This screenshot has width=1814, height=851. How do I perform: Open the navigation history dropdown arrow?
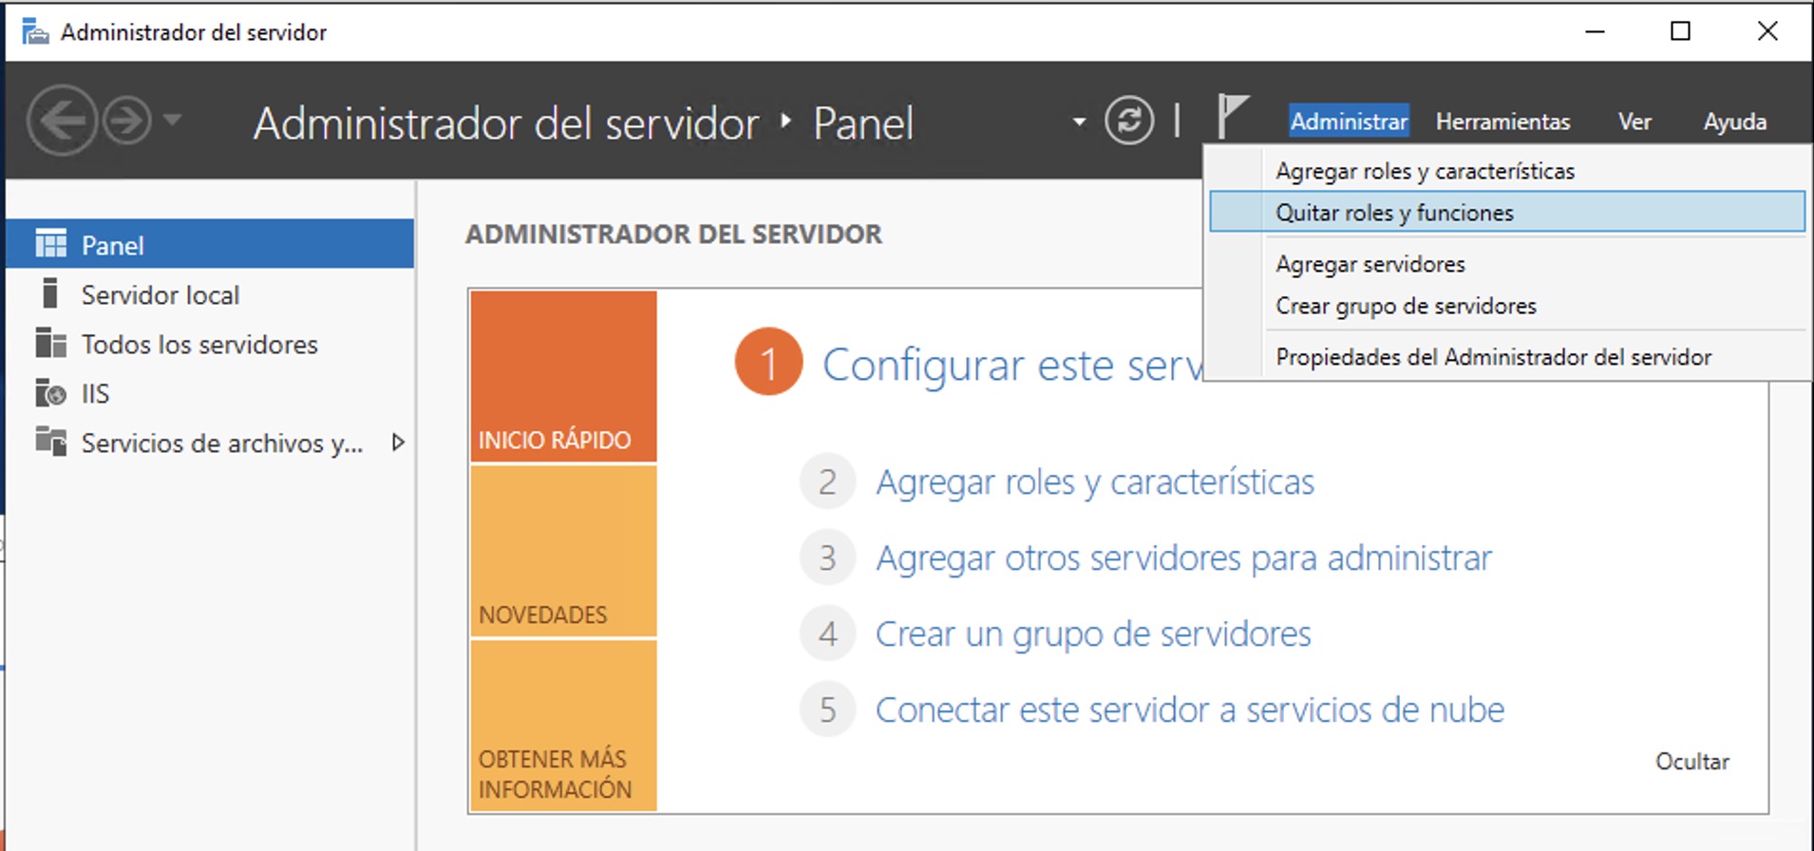point(172,120)
